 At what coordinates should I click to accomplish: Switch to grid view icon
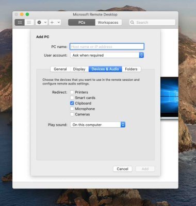[x=20, y=22]
